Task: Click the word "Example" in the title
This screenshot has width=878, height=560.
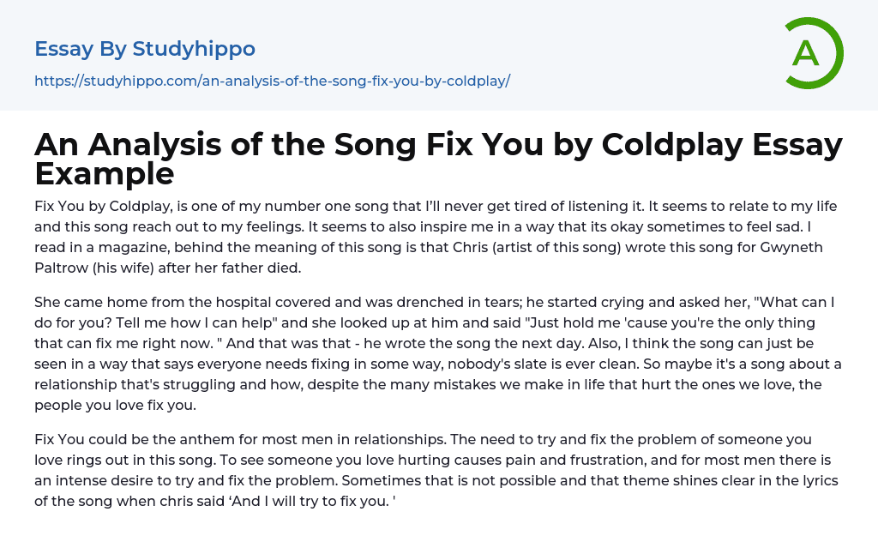Action: [x=105, y=173]
